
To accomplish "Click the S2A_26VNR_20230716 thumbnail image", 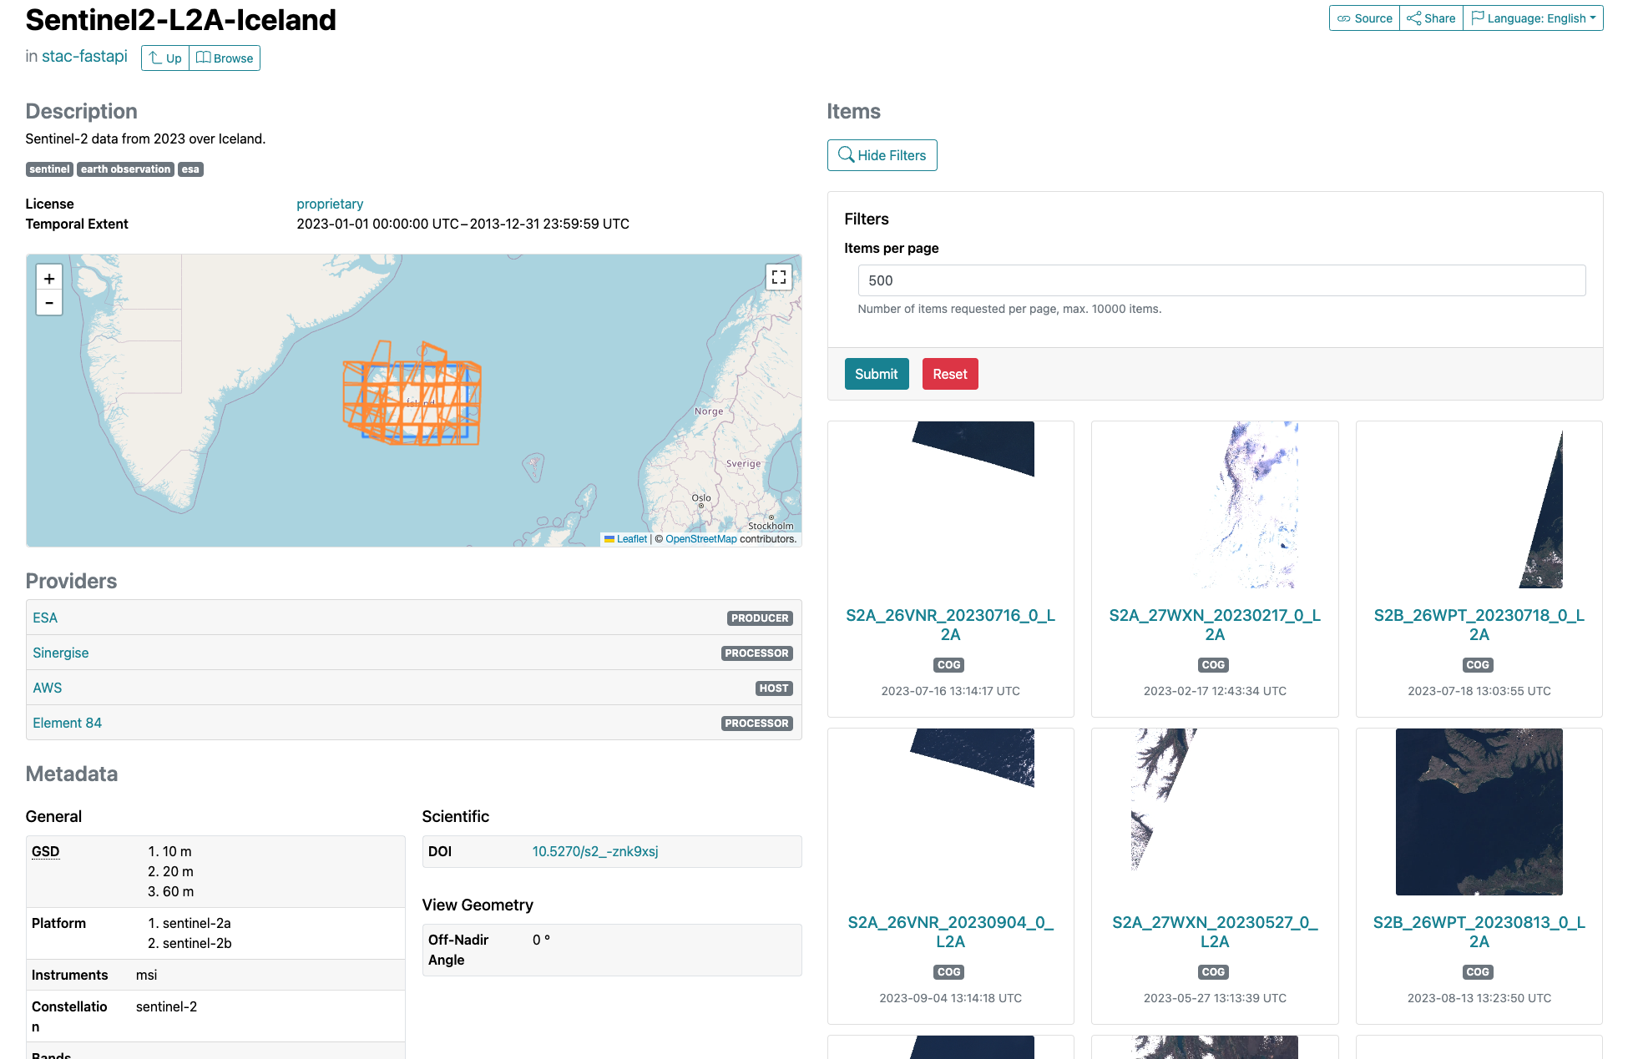I will click(x=951, y=505).
